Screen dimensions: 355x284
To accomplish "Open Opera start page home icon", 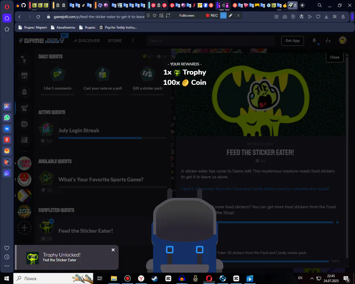I will [7, 18].
